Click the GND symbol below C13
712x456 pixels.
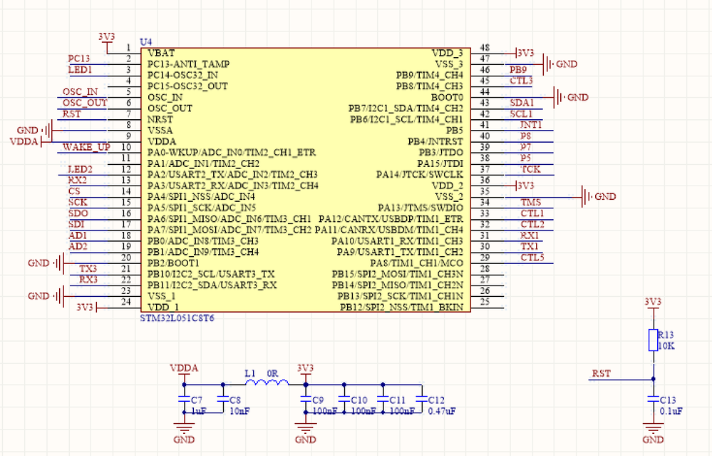[x=653, y=433]
